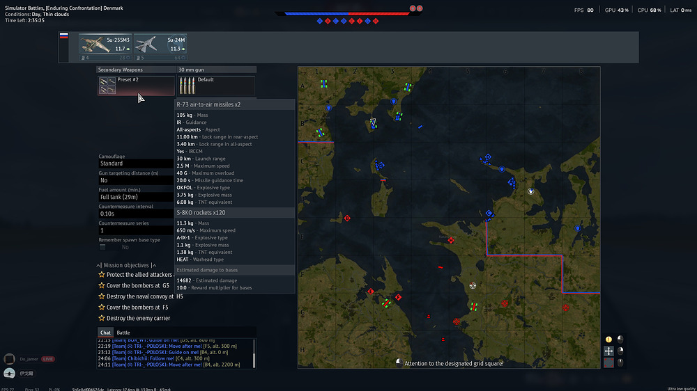Click the white airfield marker on map

(531, 190)
